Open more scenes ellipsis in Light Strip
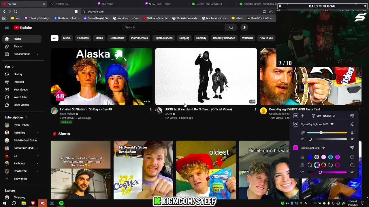 tap(352, 165)
